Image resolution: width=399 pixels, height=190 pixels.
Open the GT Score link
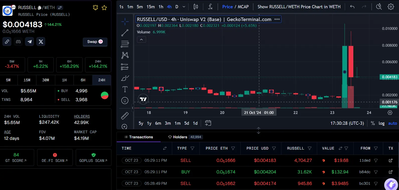coord(16,158)
